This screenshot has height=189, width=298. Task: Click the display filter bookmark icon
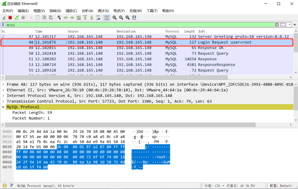click(3, 25)
